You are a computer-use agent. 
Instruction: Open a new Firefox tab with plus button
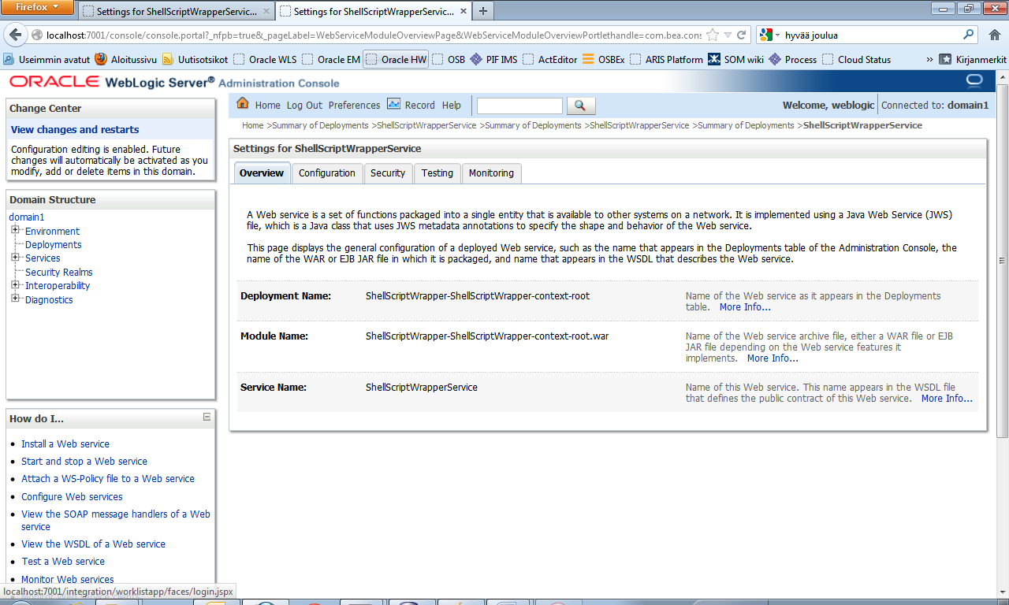(x=482, y=11)
